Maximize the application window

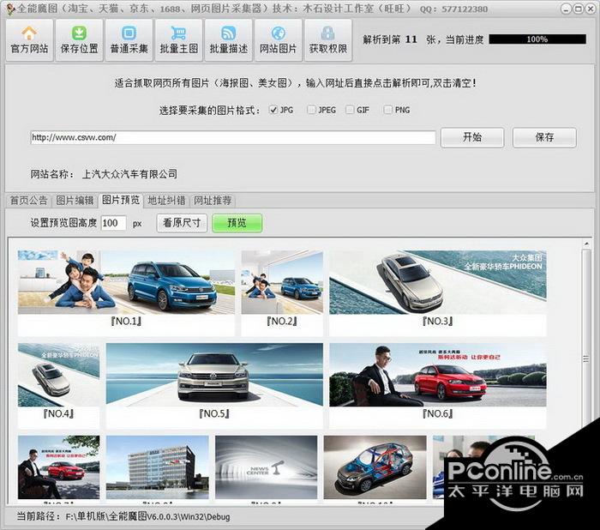(x=579, y=9)
